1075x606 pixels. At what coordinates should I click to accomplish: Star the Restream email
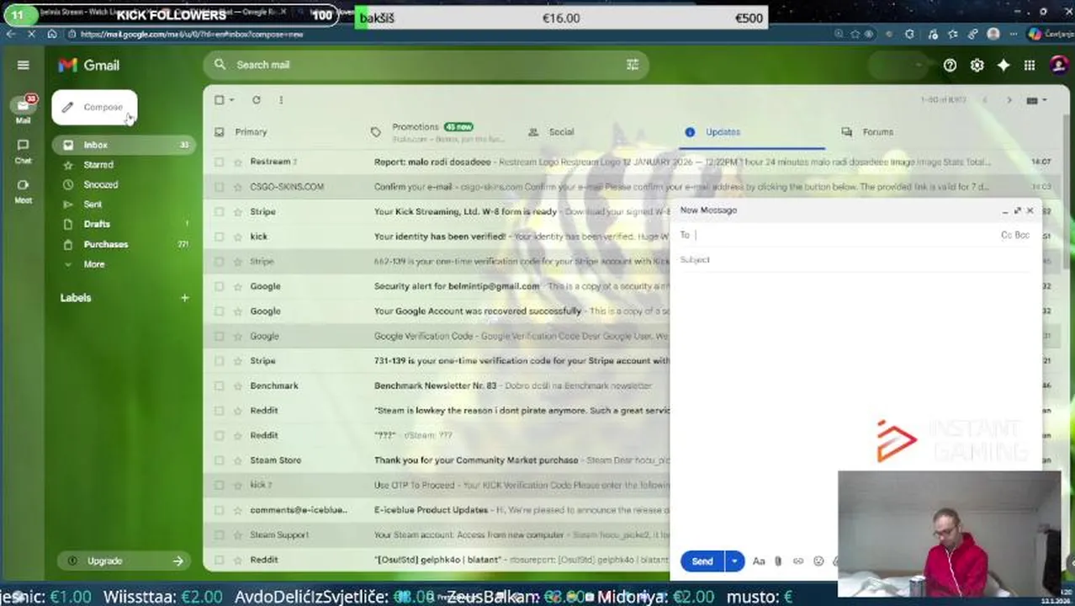tap(238, 162)
